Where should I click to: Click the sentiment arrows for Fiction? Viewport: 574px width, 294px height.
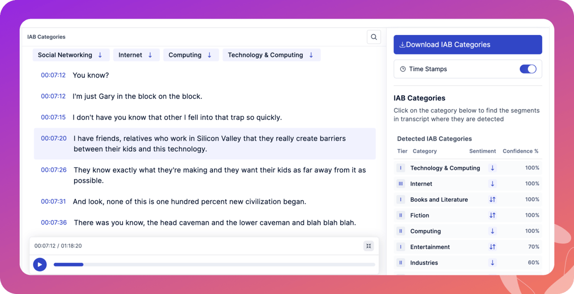tap(492, 215)
